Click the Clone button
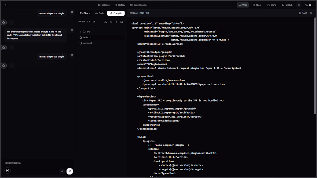Image resolution: width=317 pixels, height=178 pixels. tap(271, 5)
